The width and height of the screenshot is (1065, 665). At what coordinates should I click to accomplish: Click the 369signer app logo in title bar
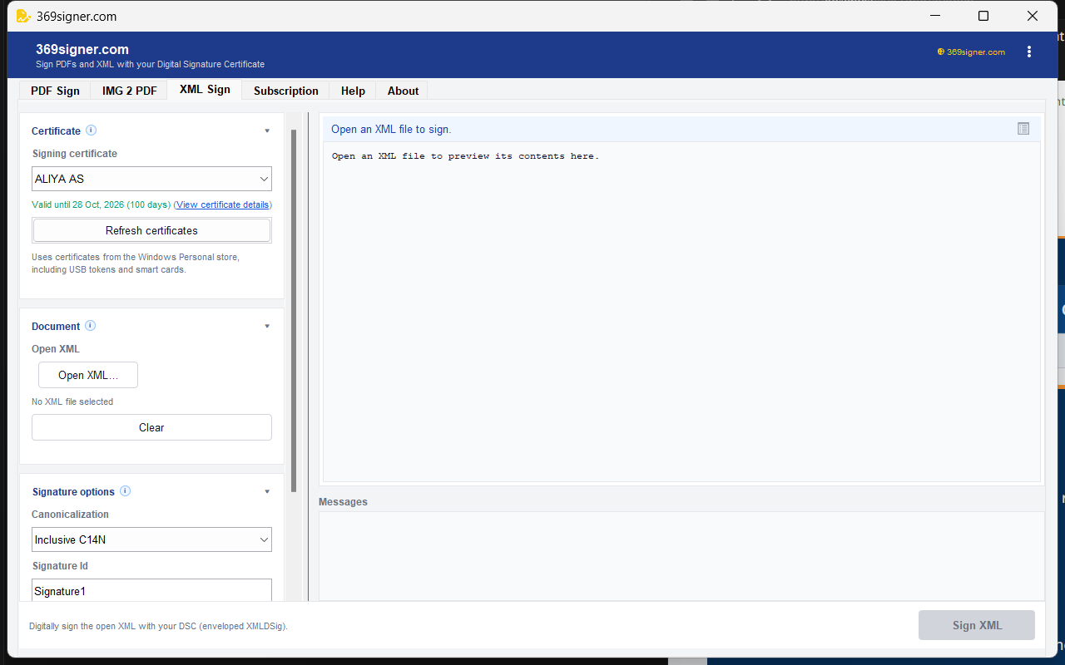(22, 16)
